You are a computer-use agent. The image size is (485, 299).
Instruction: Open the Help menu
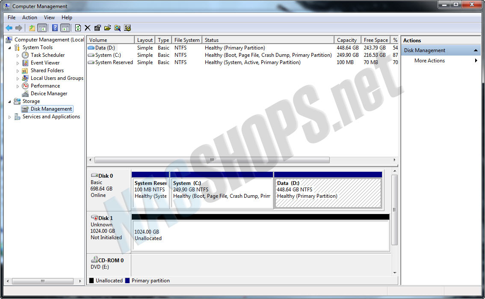67,18
